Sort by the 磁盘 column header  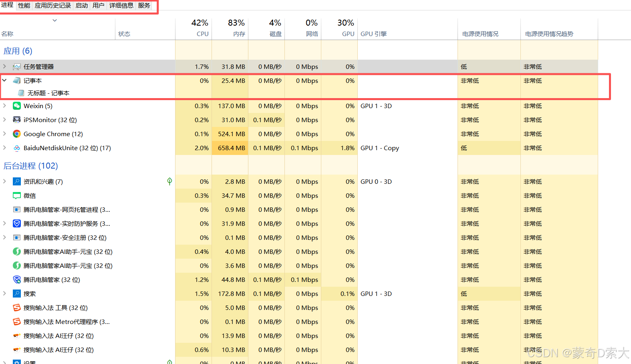pyautogui.click(x=266, y=29)
